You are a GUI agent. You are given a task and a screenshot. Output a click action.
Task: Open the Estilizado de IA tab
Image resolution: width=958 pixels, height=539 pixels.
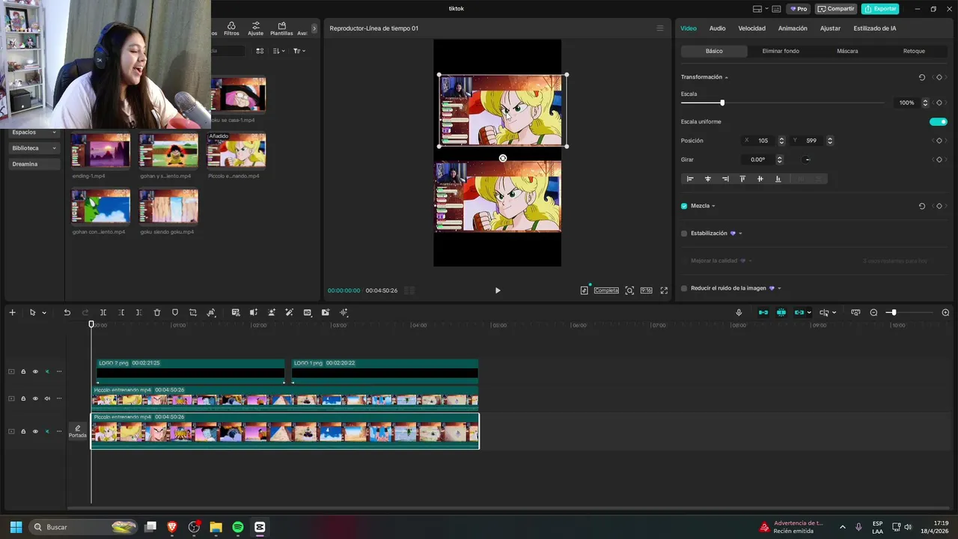874,28
